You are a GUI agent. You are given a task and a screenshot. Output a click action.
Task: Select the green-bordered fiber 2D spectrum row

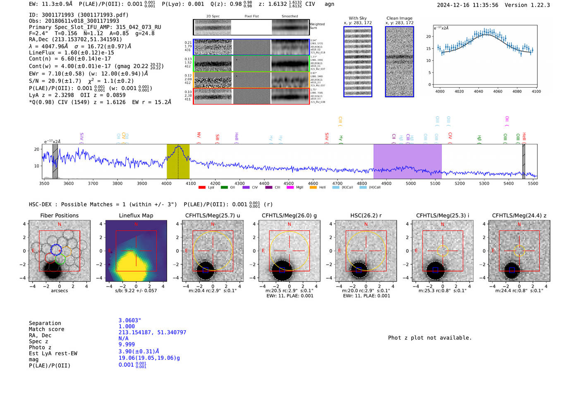pos(251,63)
